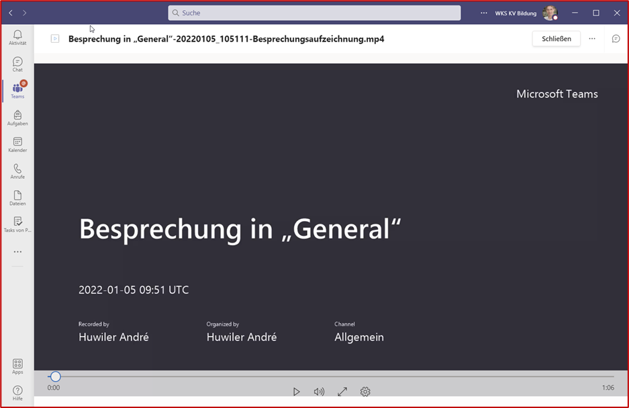Open video player settings gear

365,391
